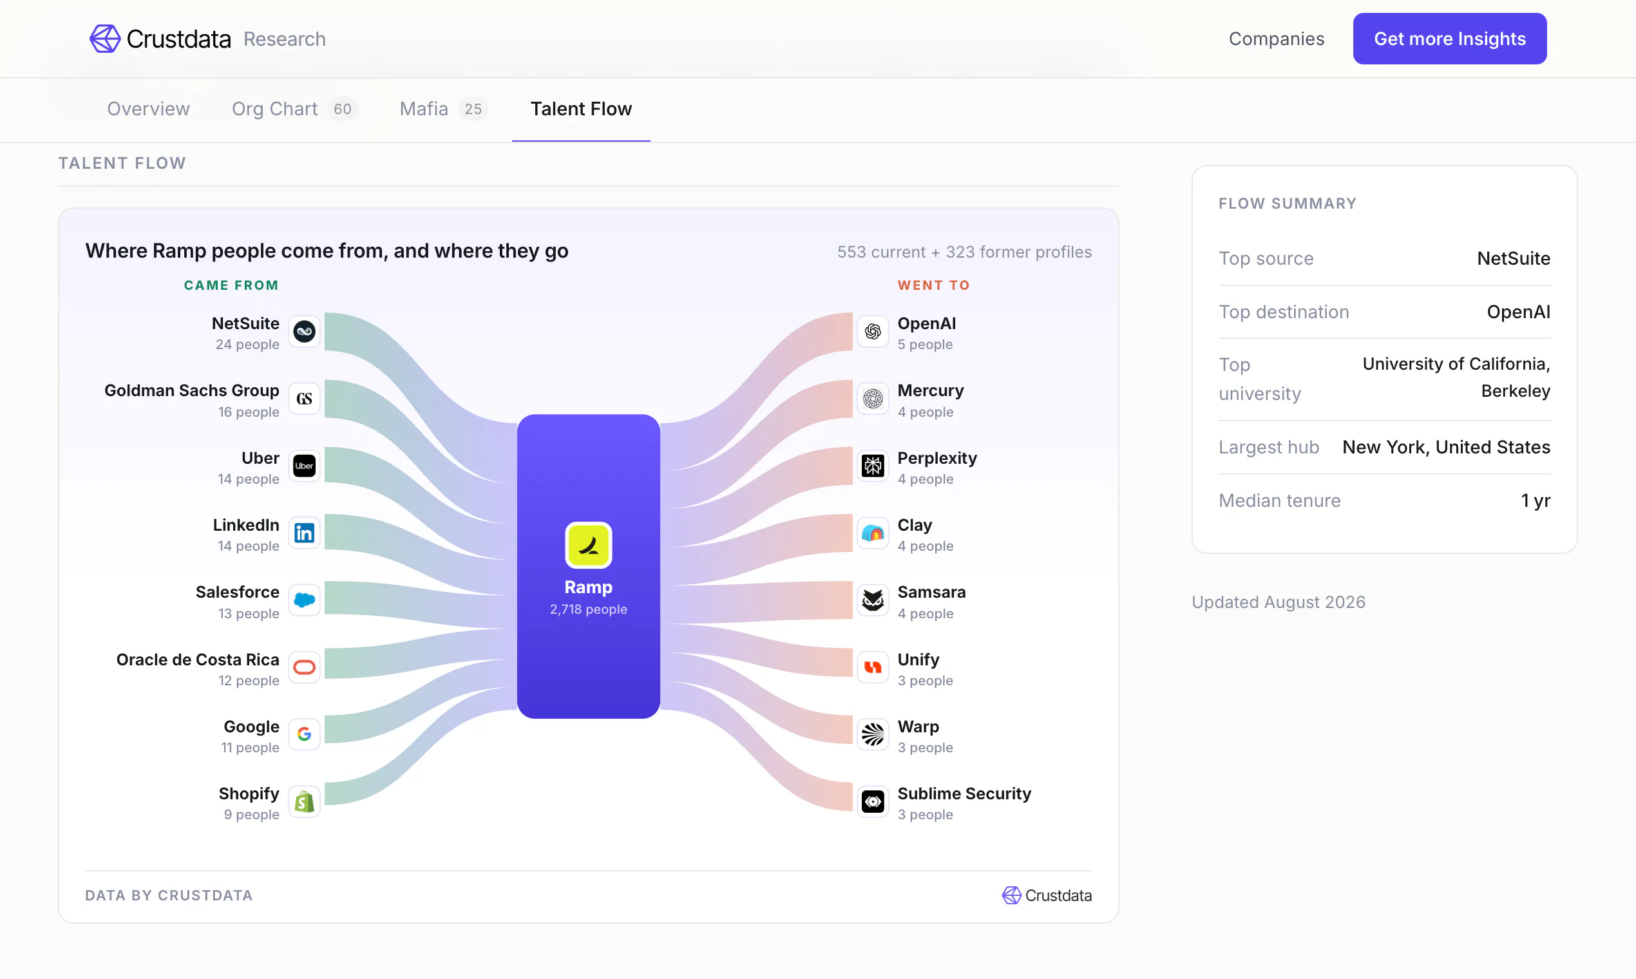1636x979 pixels.
Task: Click the 60 badge on Org Chart
Action: pos(343,109)
